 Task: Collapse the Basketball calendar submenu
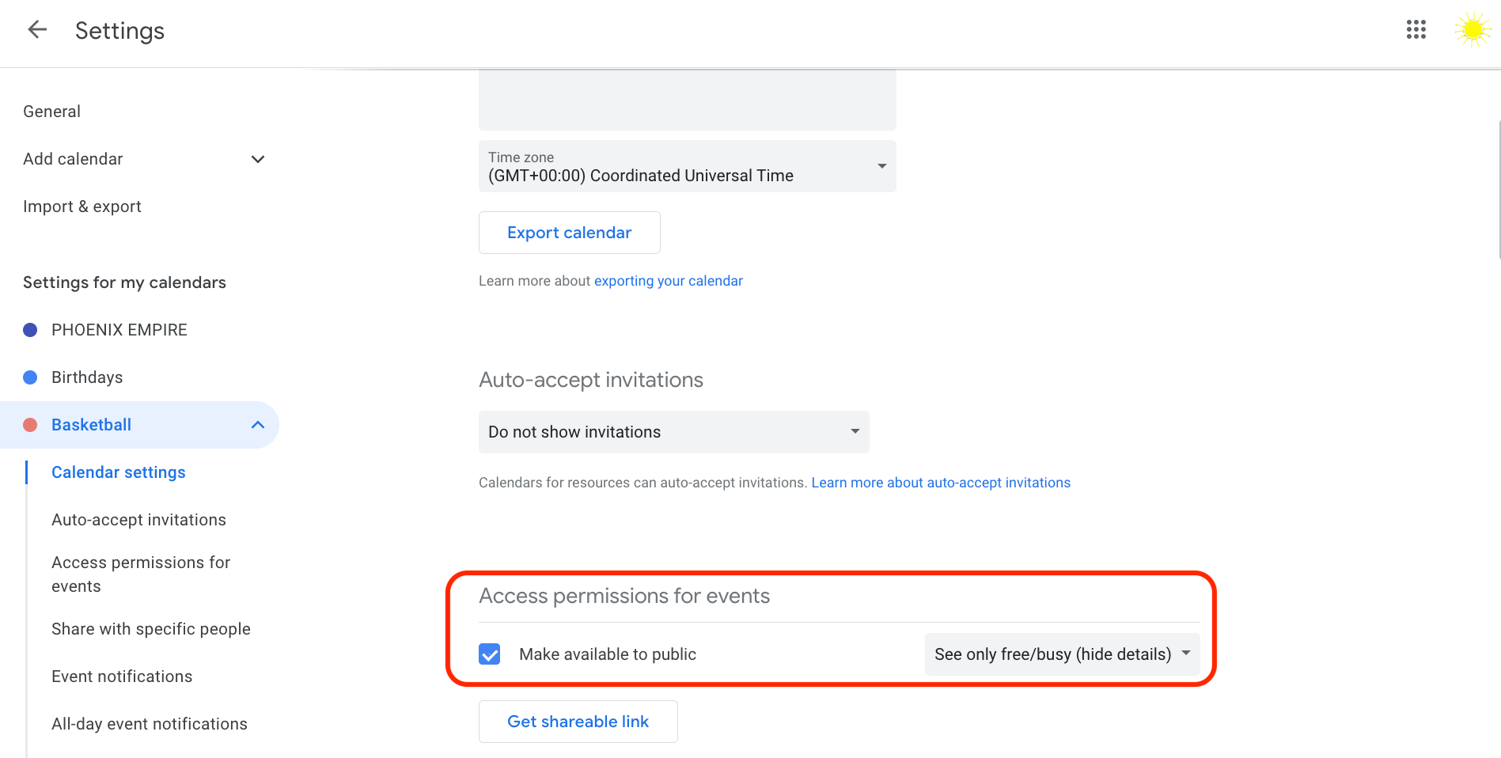257,425
